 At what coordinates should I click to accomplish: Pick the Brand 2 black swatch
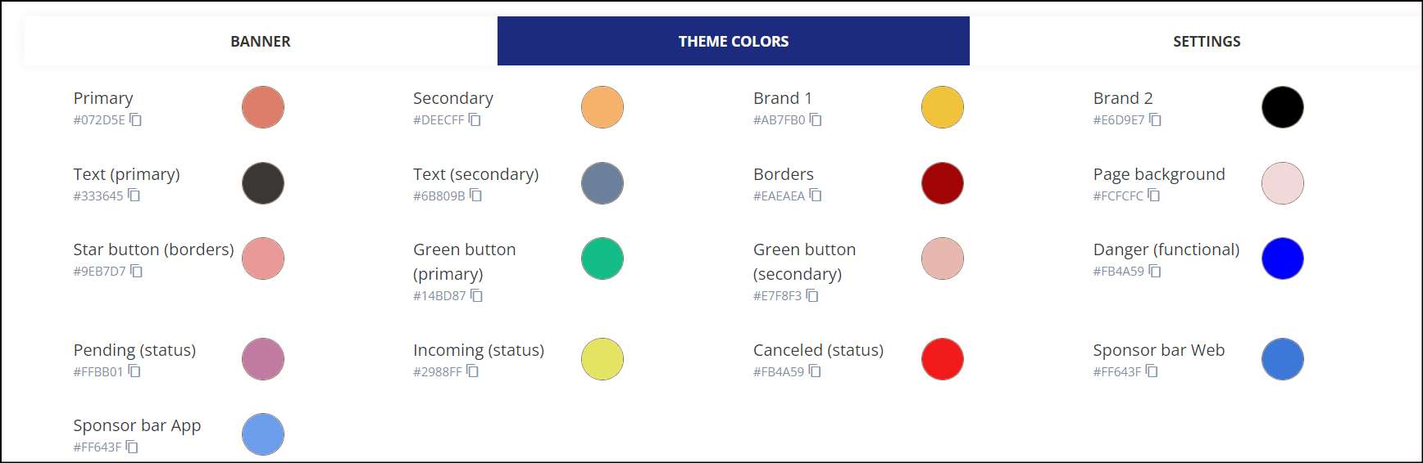pos(1283,107)
